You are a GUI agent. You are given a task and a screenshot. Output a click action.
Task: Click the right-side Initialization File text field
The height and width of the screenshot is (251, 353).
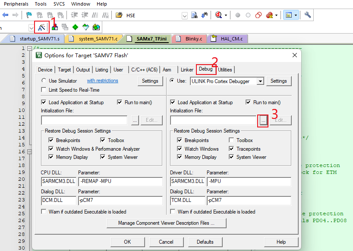(x=213, y=120)
